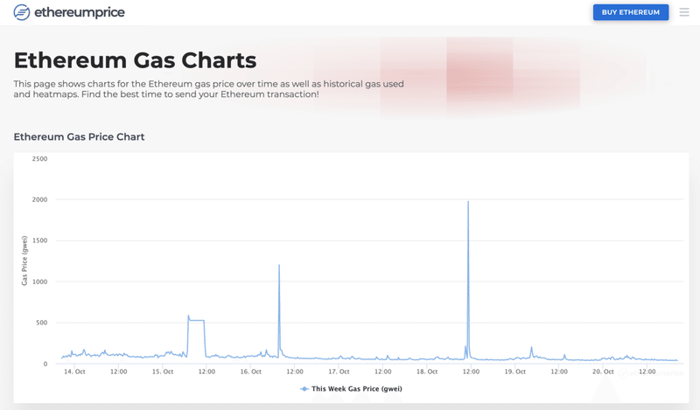Click the 500 y-axis value
The width and height of the screenshot is (700, 410).
[42, 323]
